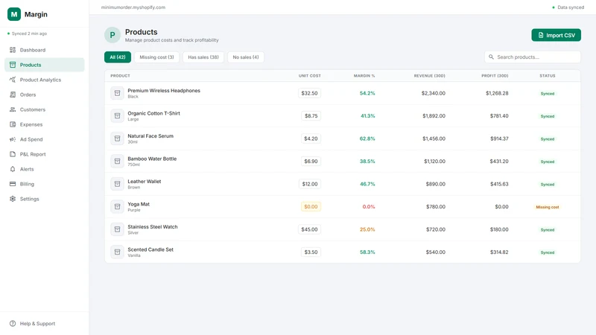The width and height of the screenshot is (596, 335).
Task: Open the P&L Report page
Action: [x=45, y=154]
